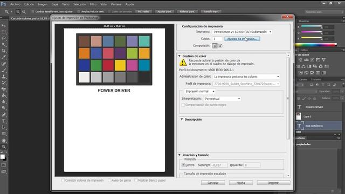This screenshot has height=194, width=345.
Task: Click the zoom in icon in options bar
Action: [x=18, y=12]
